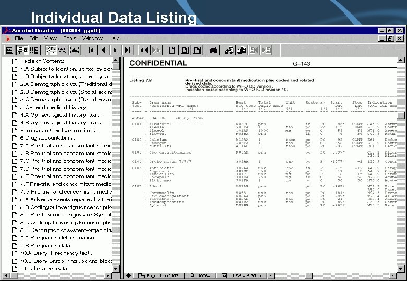407x281 pixels.
Task: Open the Window menu
Action: coord(92,39)
